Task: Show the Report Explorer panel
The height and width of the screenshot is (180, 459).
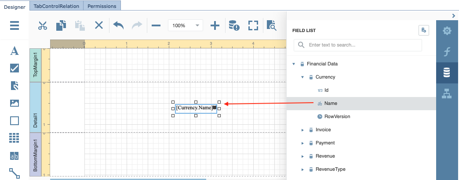Action: pyautogui.click(x=447, y=94)
